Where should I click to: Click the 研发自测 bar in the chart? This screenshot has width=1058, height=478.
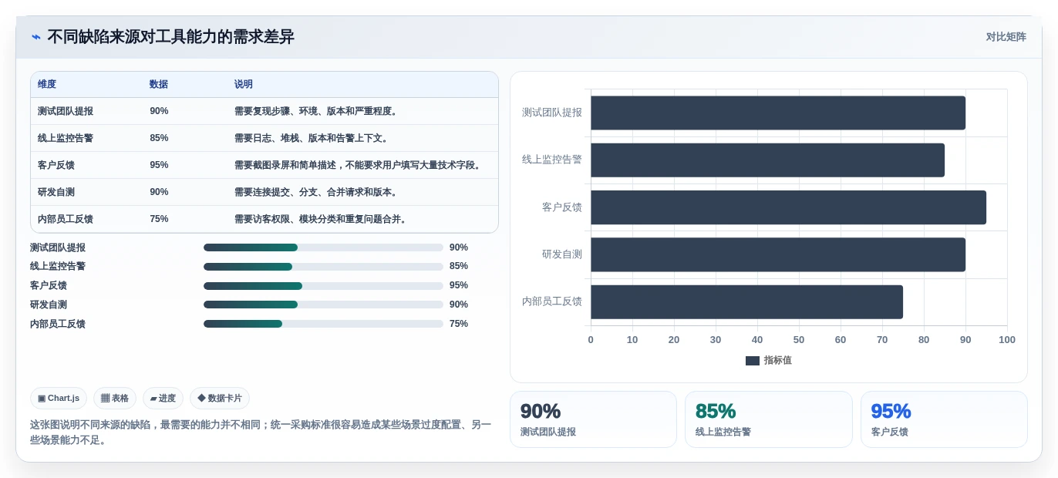(778, 254)
